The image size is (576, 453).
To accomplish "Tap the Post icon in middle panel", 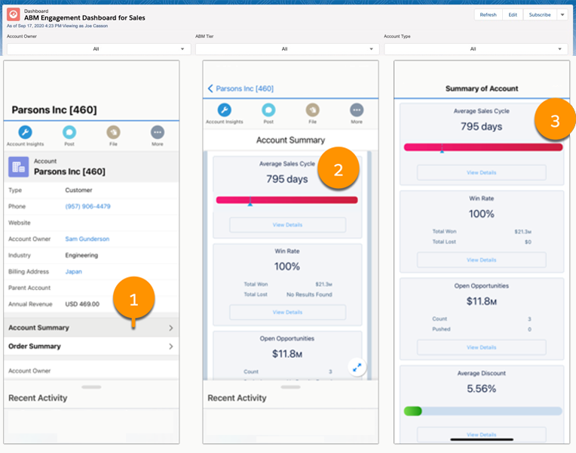I will (x=268, y=110).
